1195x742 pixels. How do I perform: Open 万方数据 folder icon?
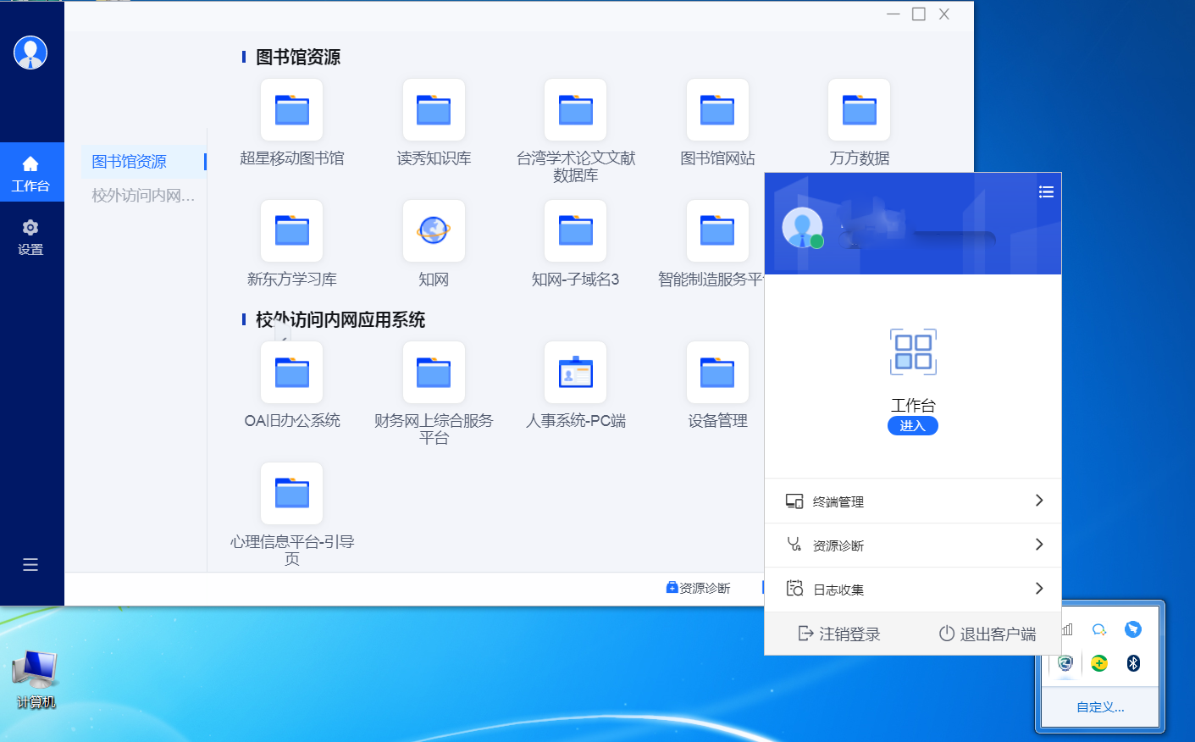coord(859,110)
